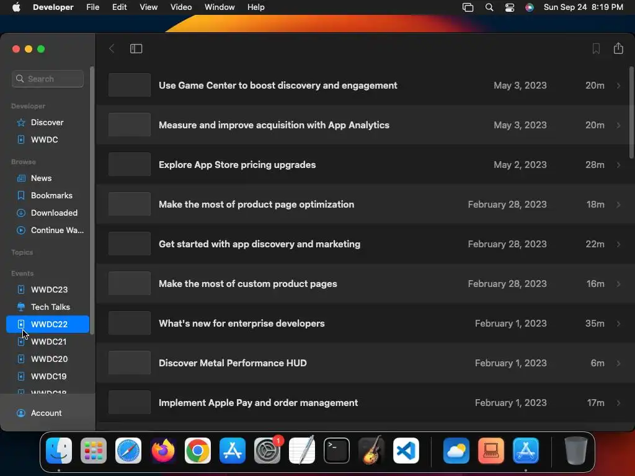Click the News newspaper icon
Image resolution: width=635 pixels, height=476 pixels.
[21, 178]
